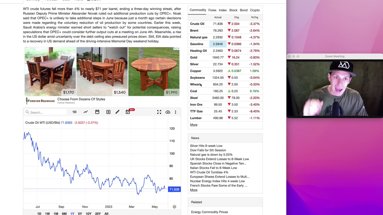Click Gasoline's highlighted 2.6846 value
This screenshot has width=383, height=215.
coord(218,44)
